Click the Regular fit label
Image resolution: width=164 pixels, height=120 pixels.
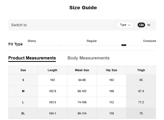tap(92, 41)
